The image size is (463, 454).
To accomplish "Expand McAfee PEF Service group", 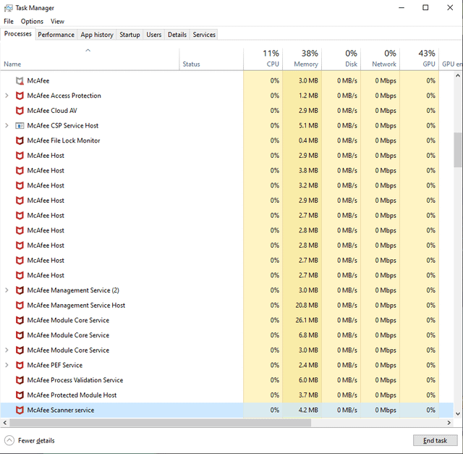I will coord(7,365).
